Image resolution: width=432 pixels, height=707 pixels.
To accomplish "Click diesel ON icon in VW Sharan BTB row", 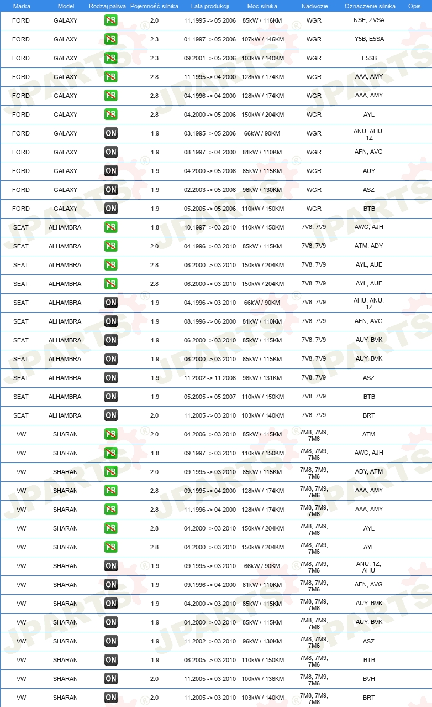I will [x=111, y=660].
